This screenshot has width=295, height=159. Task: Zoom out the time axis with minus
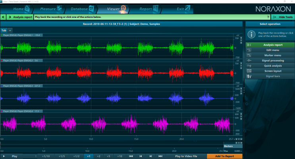click(x=239, y=139)
